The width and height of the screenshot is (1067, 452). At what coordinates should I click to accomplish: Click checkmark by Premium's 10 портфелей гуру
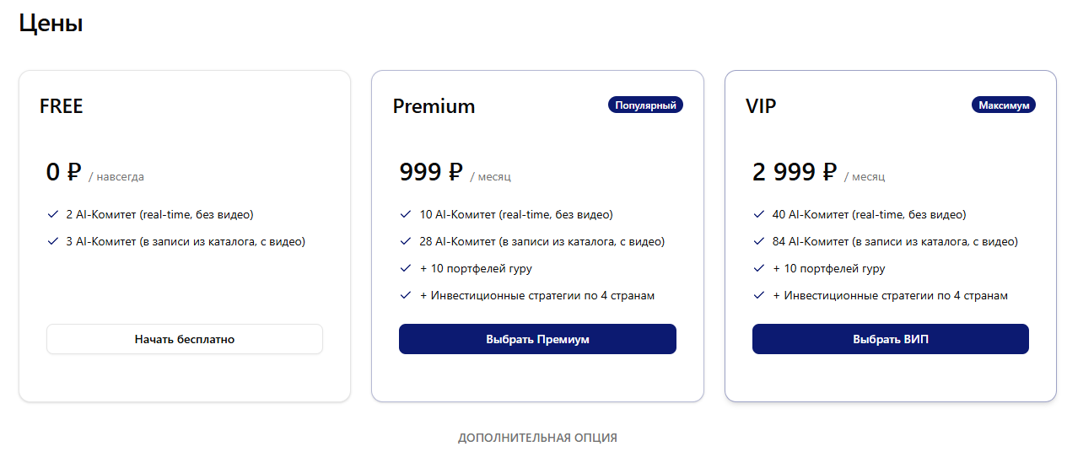[x=406, y=269]
